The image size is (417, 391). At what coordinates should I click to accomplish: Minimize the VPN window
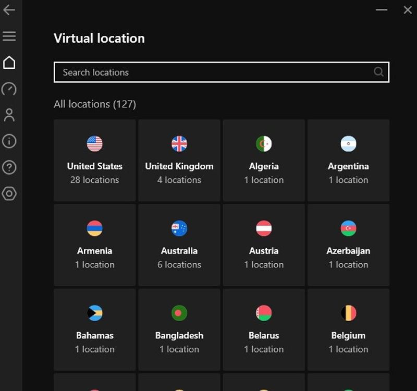click(x=382, y=10)
